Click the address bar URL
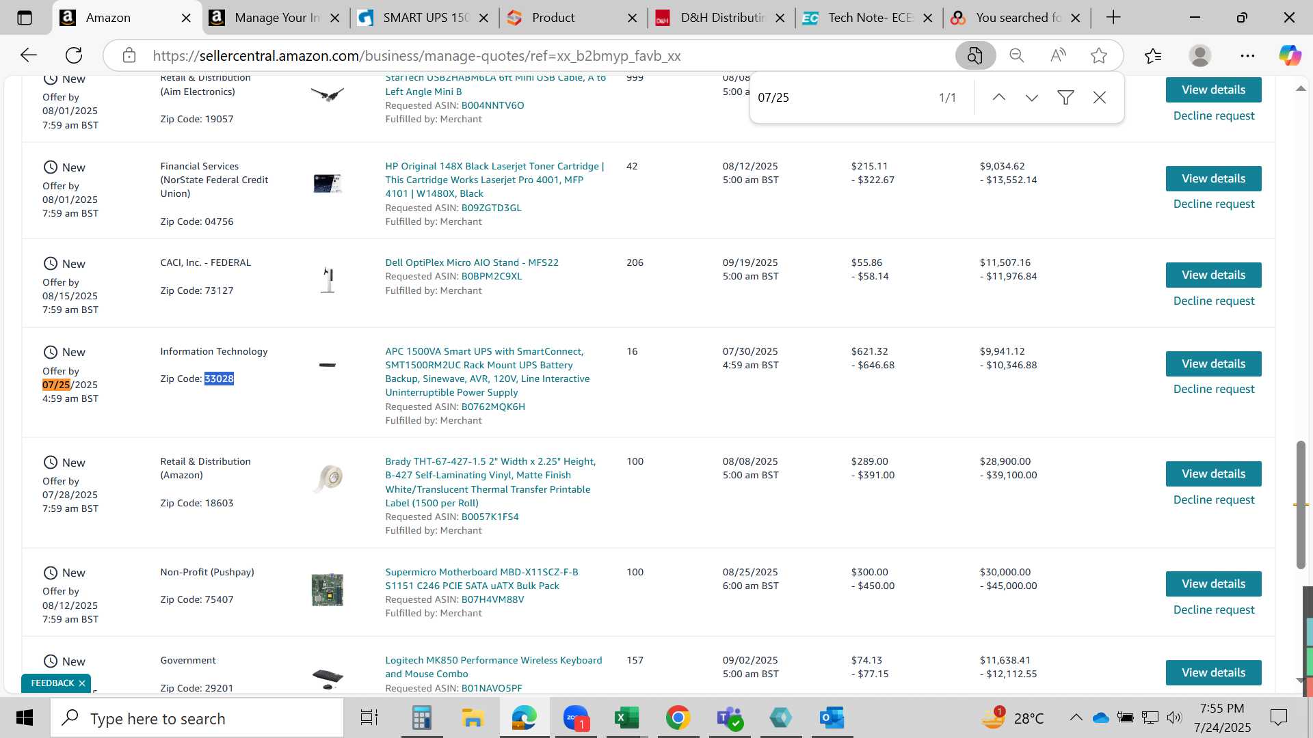1313x738 pixels. [416, 56]
